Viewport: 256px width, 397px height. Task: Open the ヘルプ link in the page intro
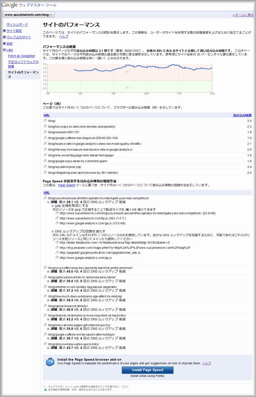pos(64,36)
